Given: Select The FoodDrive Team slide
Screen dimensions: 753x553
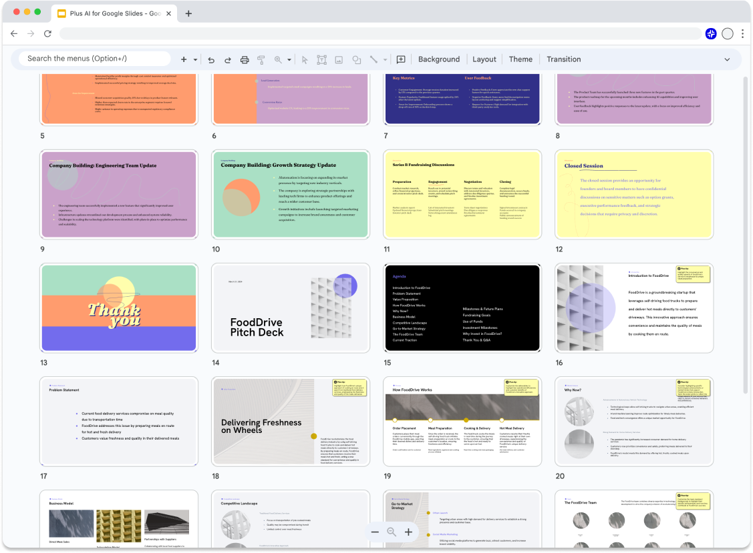Looking at the screenshot, I should (x=634, y=519).
